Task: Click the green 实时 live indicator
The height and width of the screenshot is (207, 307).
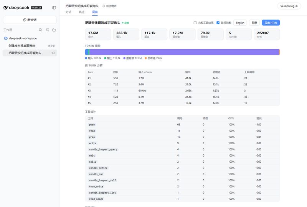Action: pyautogui.click(x=125, y=23)
